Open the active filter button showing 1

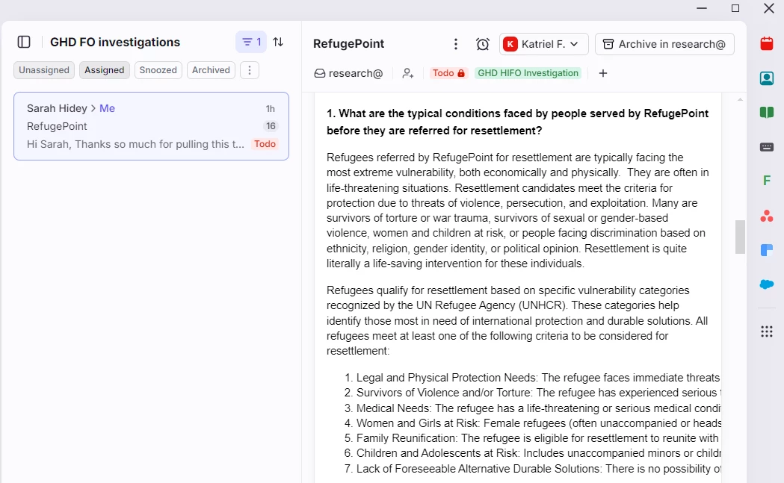[251, 42]
